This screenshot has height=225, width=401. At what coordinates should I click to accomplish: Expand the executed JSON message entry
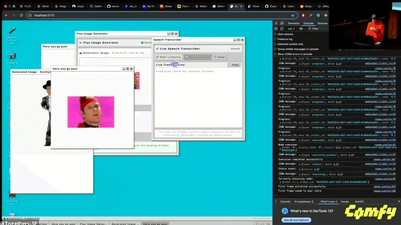click(x=299, y=140)
